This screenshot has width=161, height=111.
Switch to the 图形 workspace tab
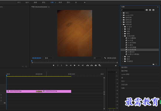69,2
